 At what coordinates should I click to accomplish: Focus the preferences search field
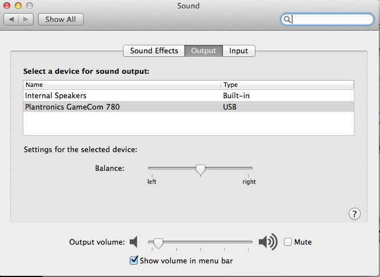click(327, 19)
